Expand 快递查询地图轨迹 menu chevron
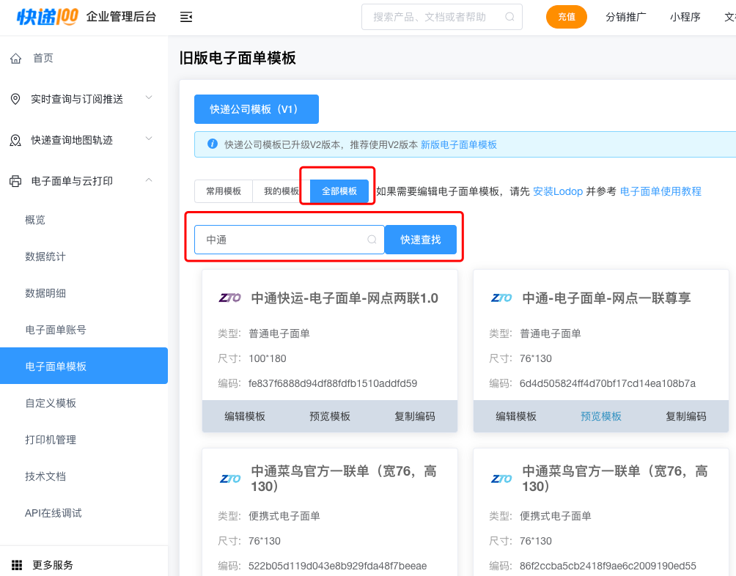This screenshot has height=576, width=736. tap(149, 139)
